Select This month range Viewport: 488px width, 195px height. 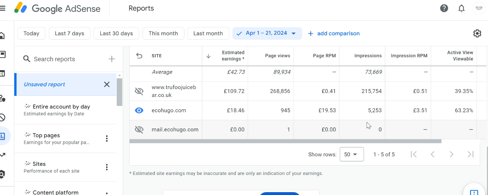click(163, 33)
